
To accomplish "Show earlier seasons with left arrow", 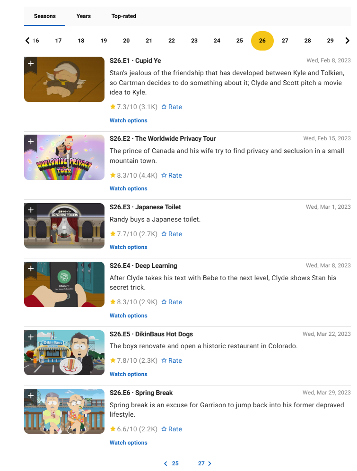I will 27,41.
